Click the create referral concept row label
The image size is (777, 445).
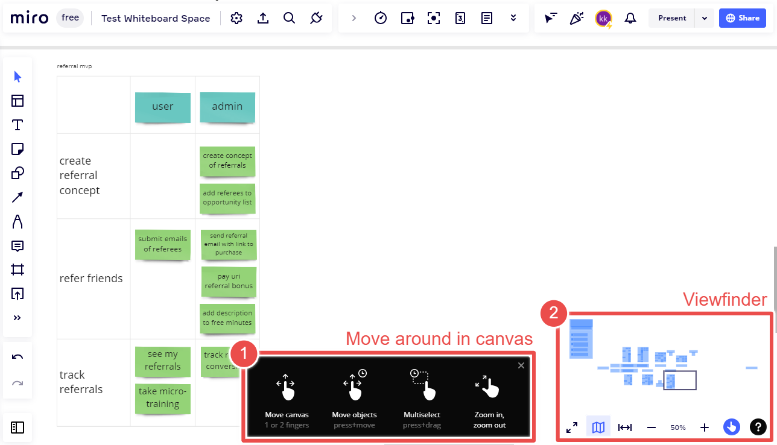tap(80, 175)
